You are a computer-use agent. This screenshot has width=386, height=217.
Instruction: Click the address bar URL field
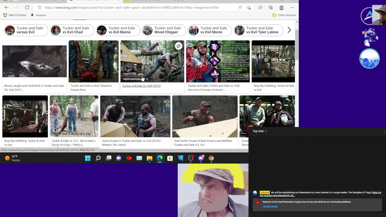click(x=132, y=8)
